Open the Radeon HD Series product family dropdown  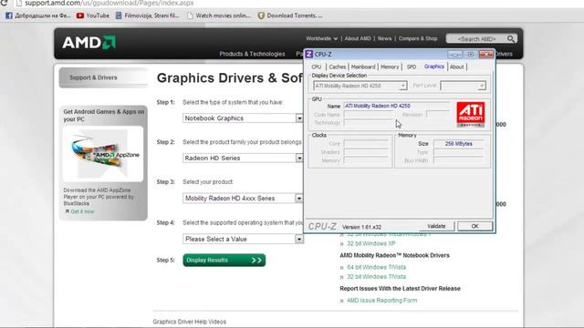tap(299, 158)
